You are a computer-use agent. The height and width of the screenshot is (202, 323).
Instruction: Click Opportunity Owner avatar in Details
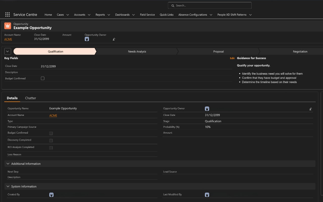[207, 109]
